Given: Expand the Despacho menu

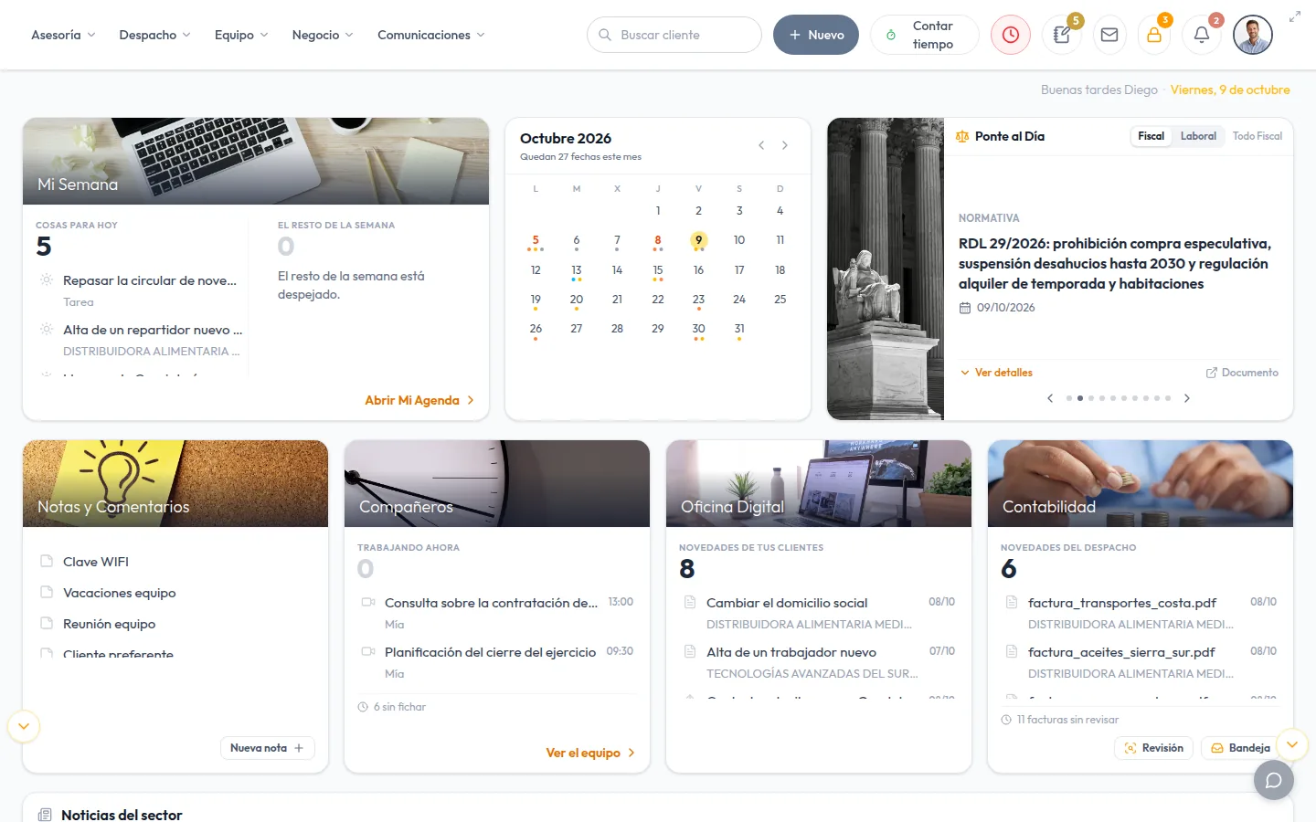Looking at the screenshot, I should pos(154,35).
